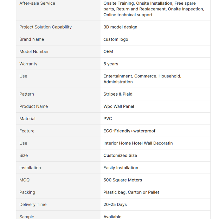
Task: Select the Avaliable sample value
Action: 113,217
